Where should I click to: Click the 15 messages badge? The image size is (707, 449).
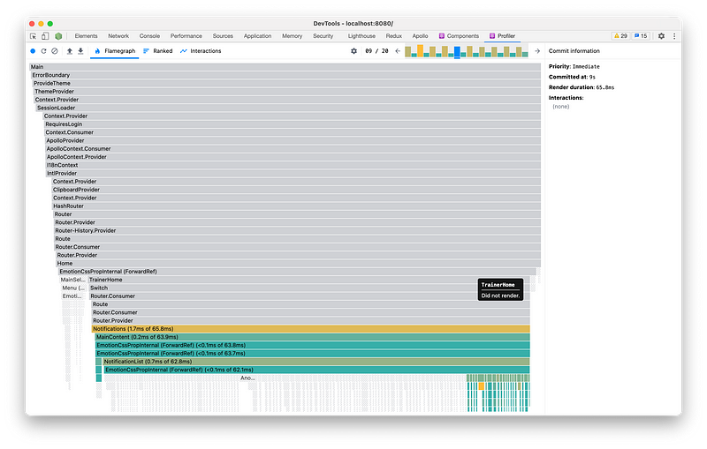pos(641,36)
